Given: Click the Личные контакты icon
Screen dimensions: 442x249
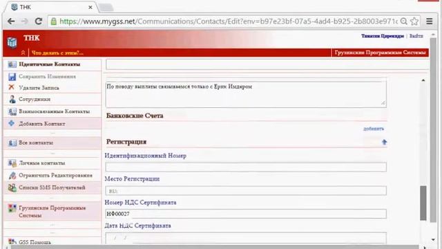Looking at the screenshot, I should point(12,163).
